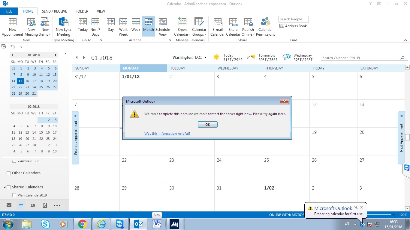Click the Previous Appointment side button

[x=76, y=138]
